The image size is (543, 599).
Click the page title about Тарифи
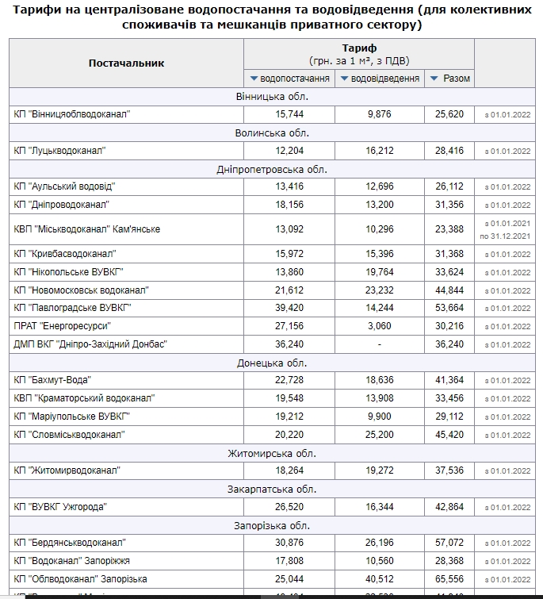[271, 17]
